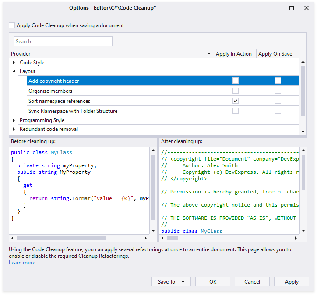This screenshot has height=295, width=317.
Task: Check Apply In Action for Add copyright header
Action: click(x=235, y=81)
